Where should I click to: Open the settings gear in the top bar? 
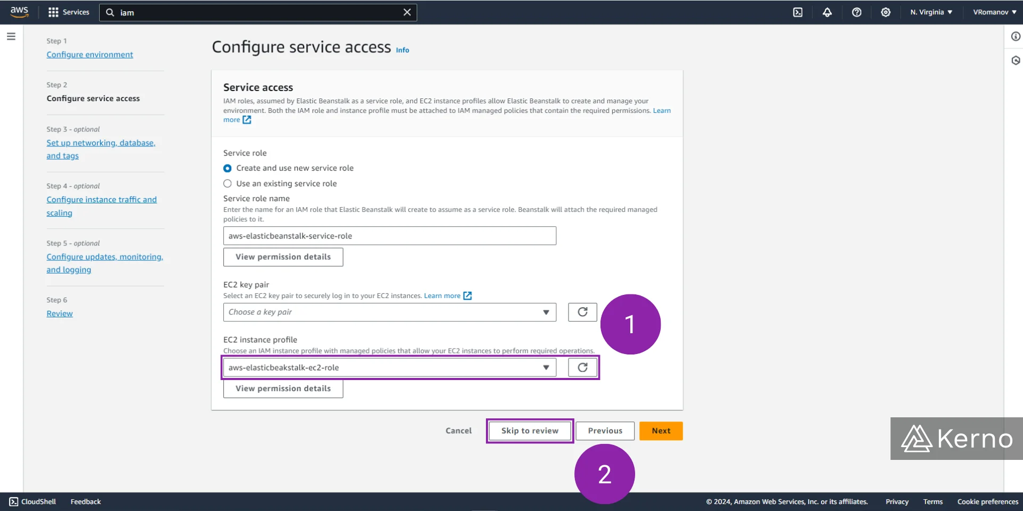coord(886,12)
